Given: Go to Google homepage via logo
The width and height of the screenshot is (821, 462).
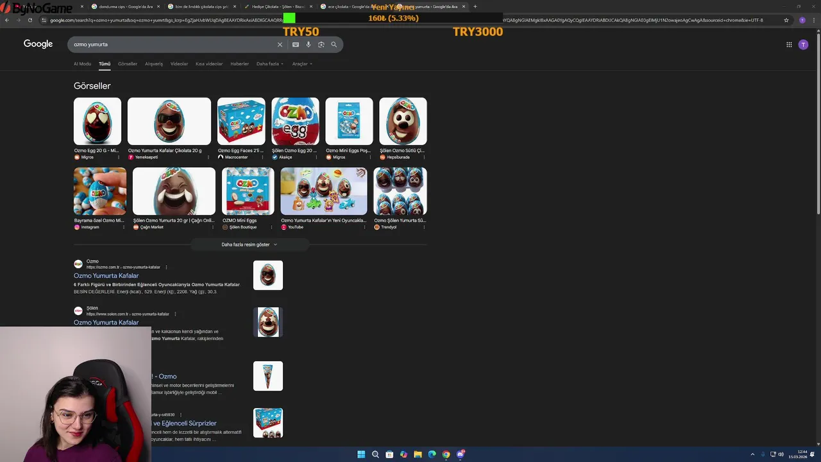Looking at the screenshot, I should pos(38,44).
